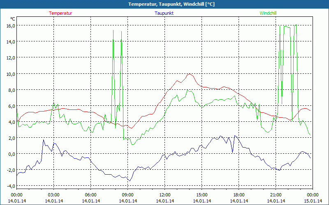Click the 6,0 y-axis value
329x205 pixels.
[x=12, y=106]
